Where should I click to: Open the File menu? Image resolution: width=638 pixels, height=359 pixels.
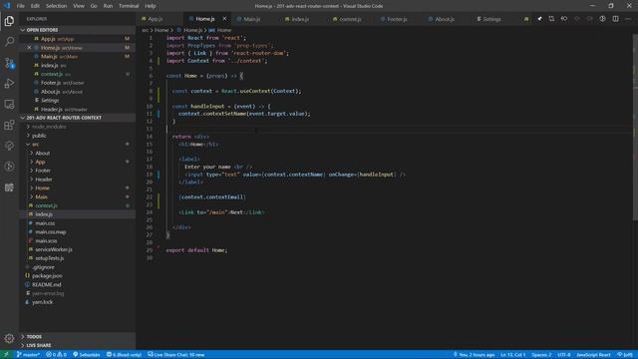click(20, 6)
